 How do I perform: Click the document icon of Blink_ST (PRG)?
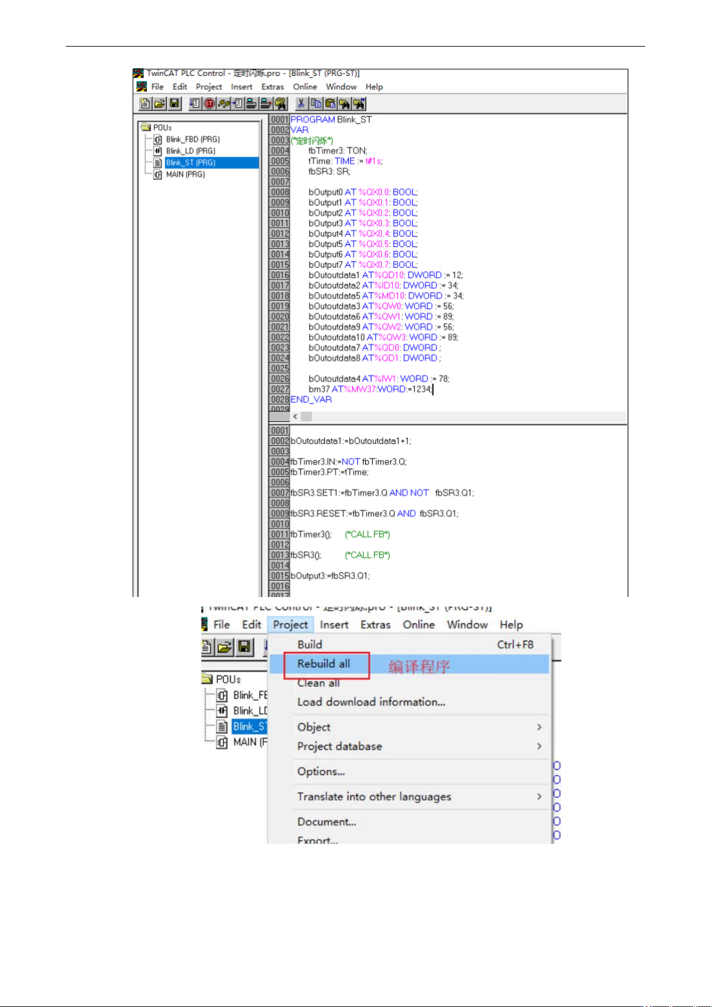(x=158, y=163)
